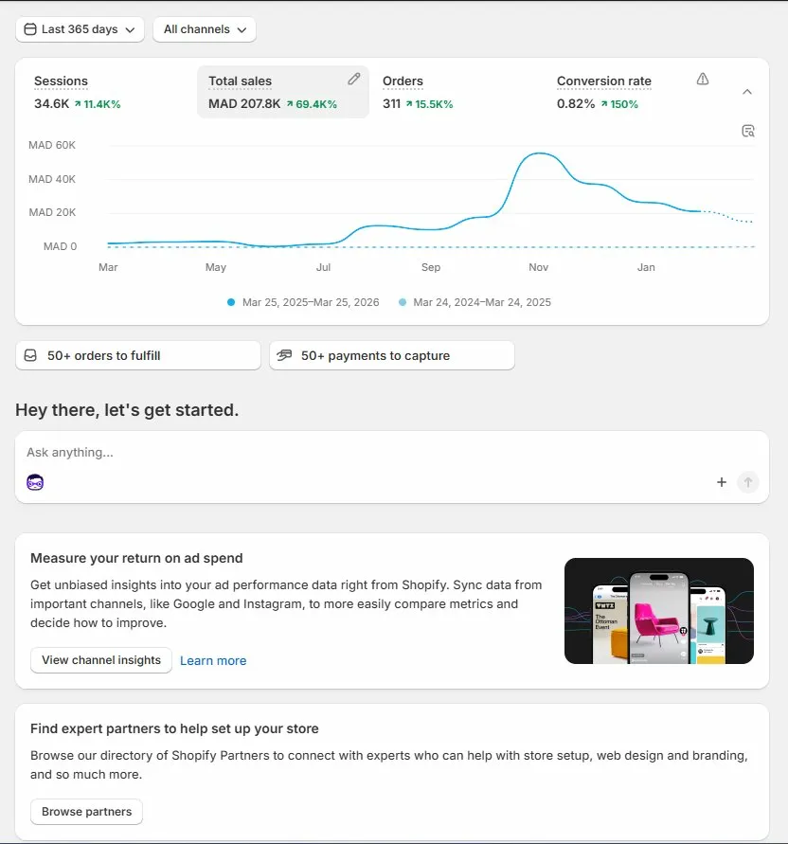The image size is (788, 844).
Task: Click the Browse partners button
Action: [86, 812]
